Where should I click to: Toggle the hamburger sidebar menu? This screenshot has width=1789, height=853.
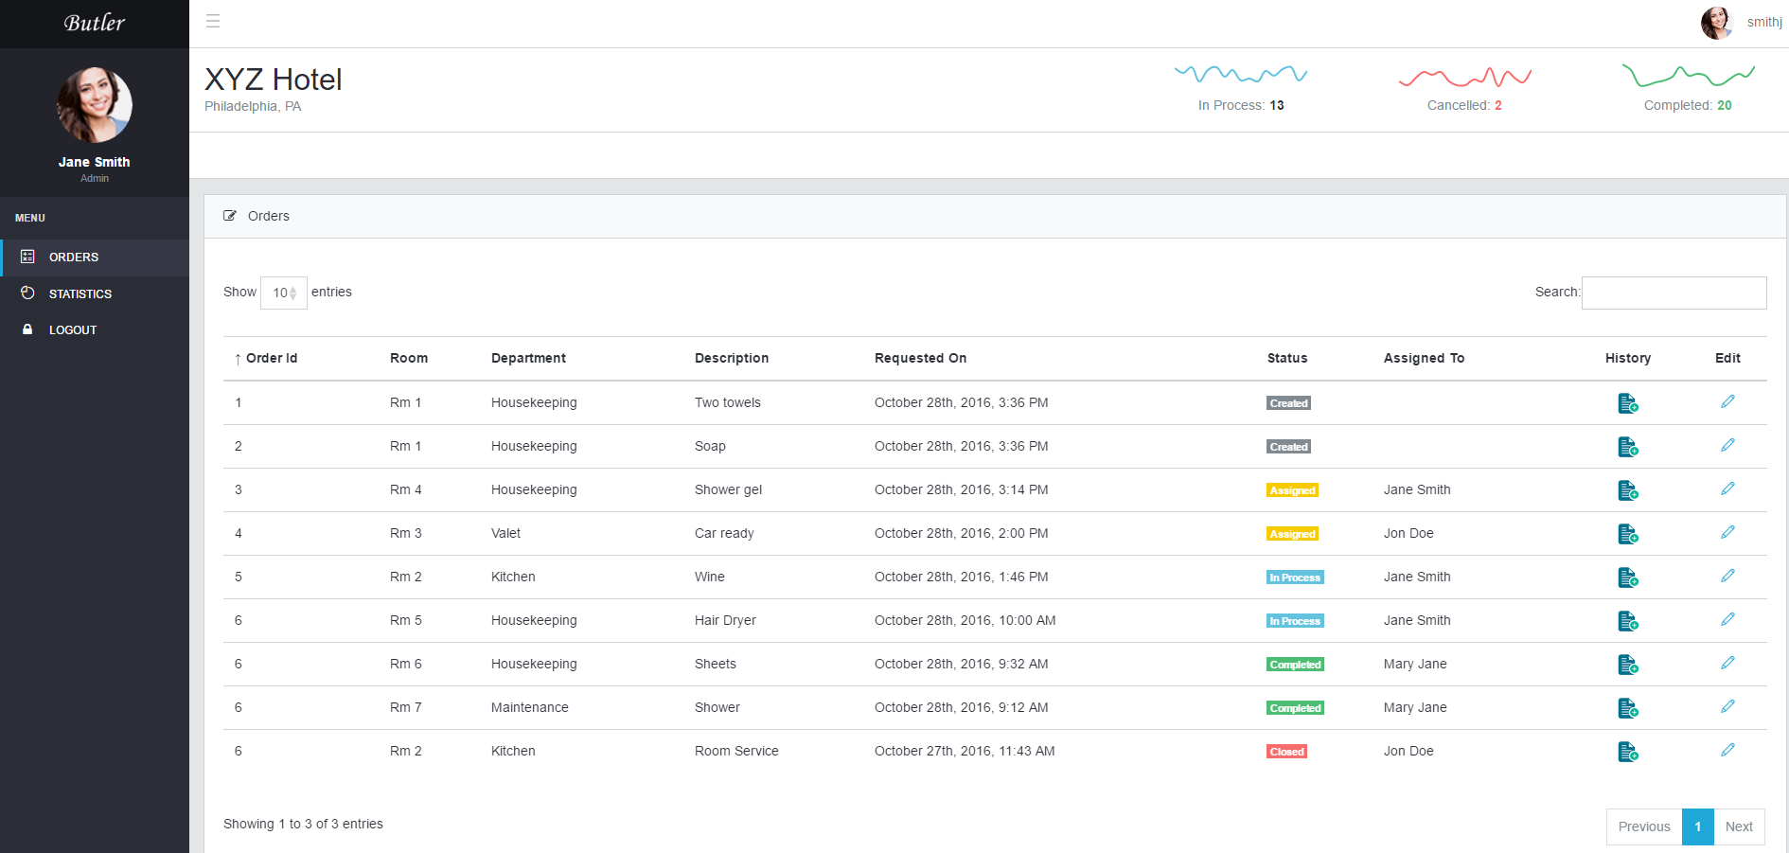[x=213, y=21]
